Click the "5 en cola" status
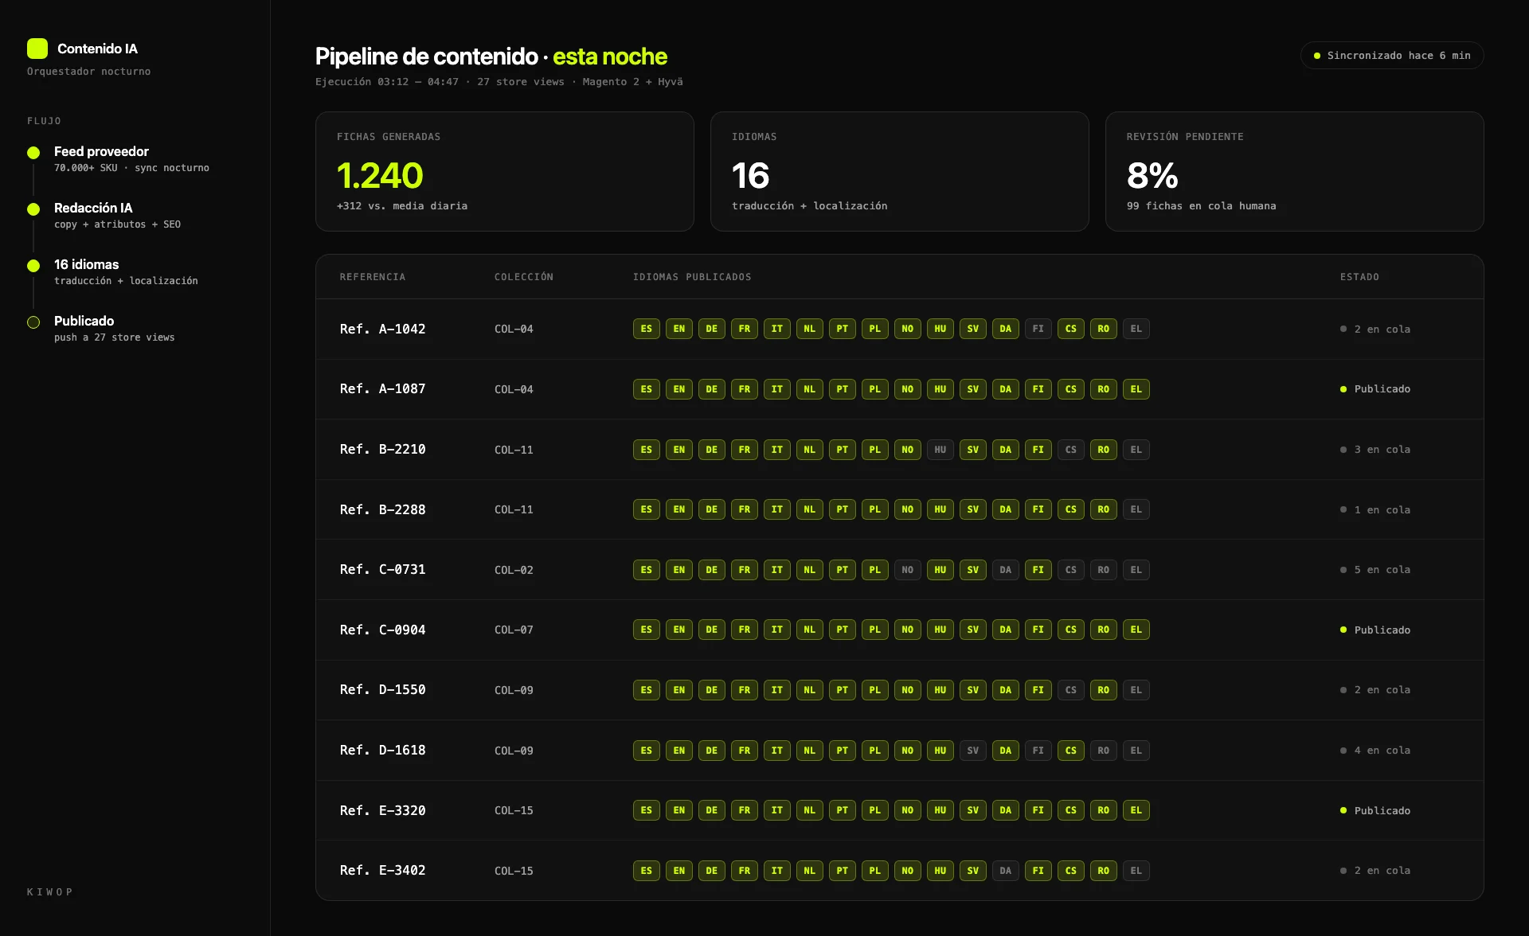The height and width of the screenshot is (936, 1529). point(1375,570)
